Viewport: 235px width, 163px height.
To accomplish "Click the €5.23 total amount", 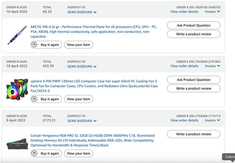I will coord(47,12).
